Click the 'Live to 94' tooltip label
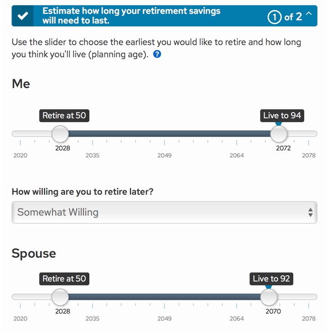Viewport: 329px width, 331px height. 282,116
